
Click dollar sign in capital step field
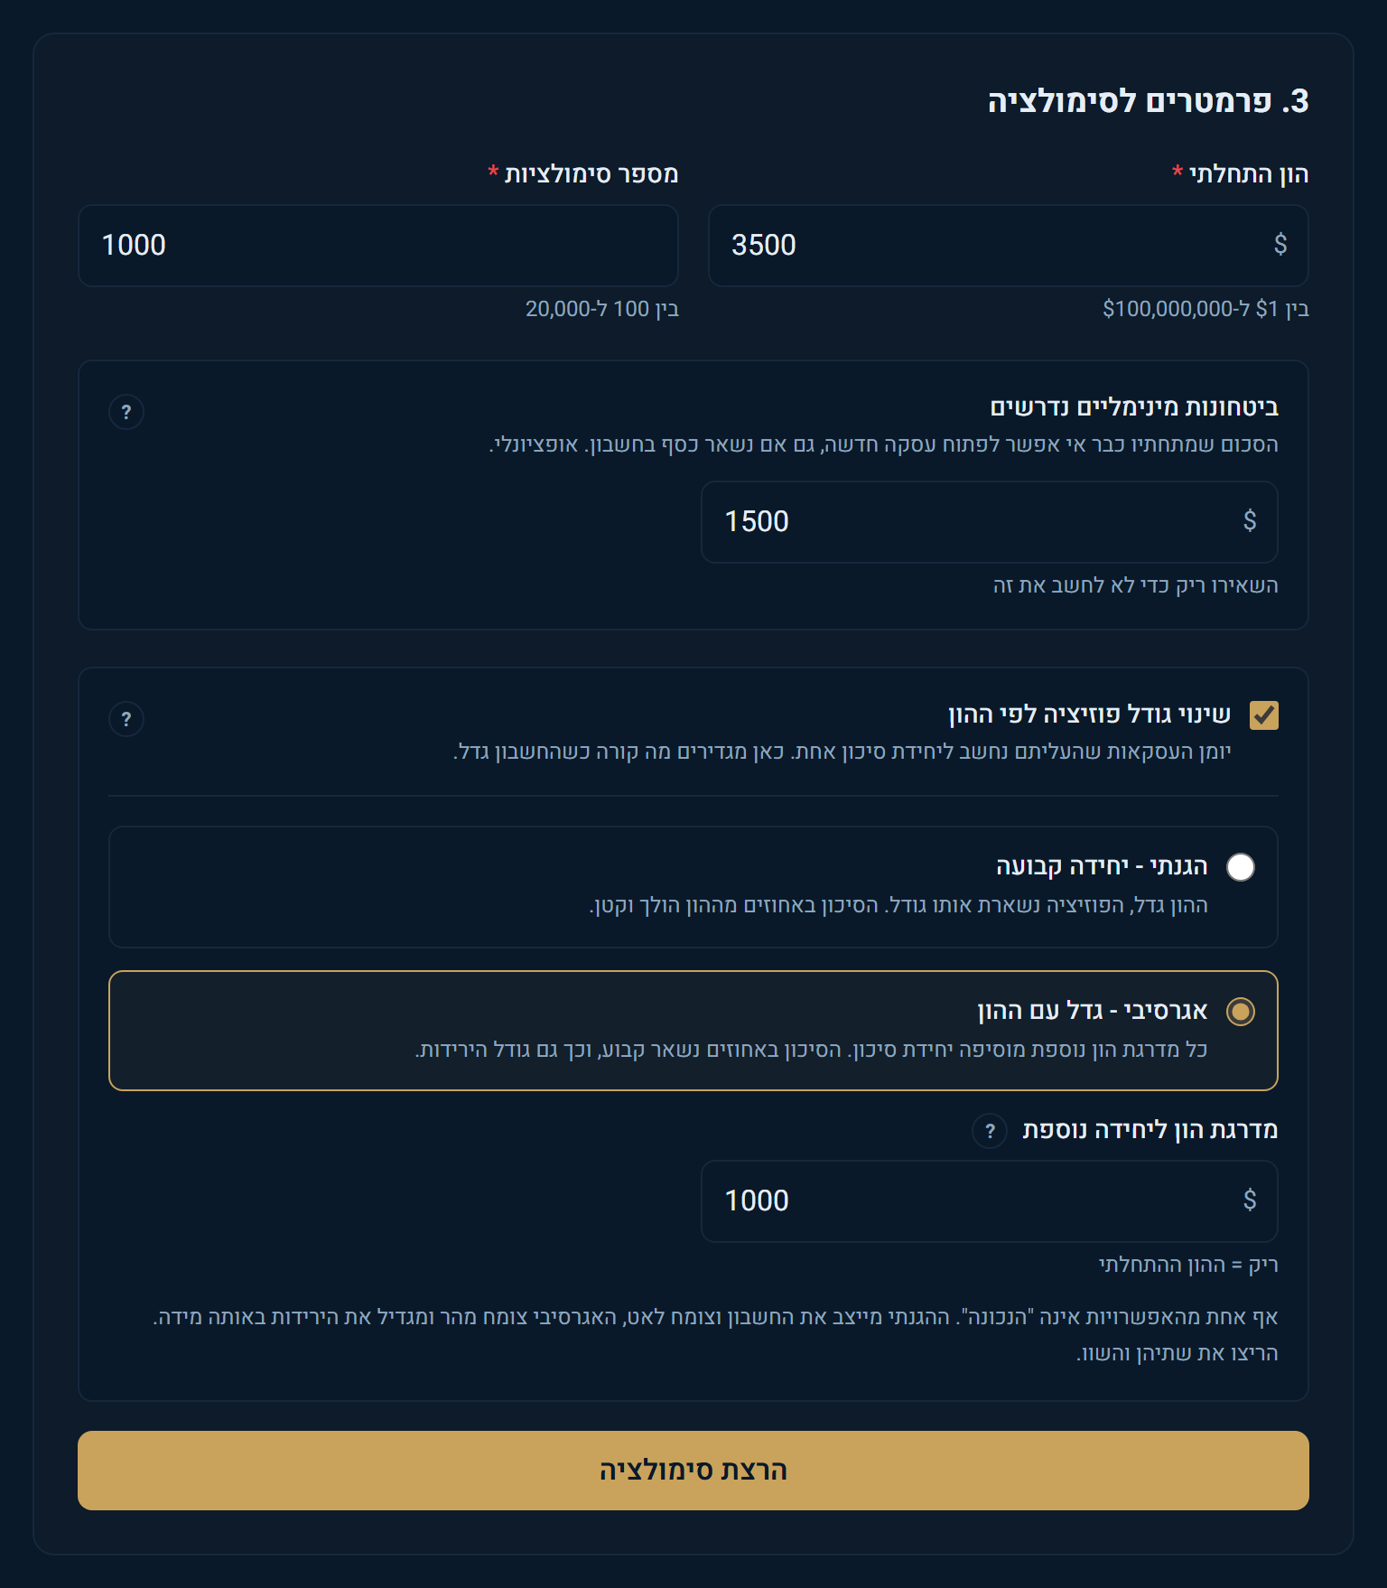pos(1249,1200)
